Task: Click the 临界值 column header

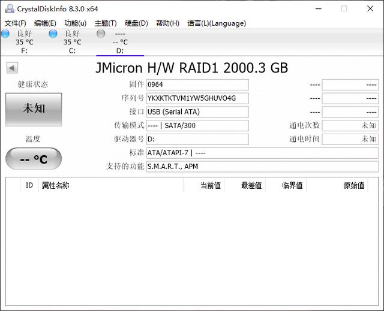Action: [286, 185]
